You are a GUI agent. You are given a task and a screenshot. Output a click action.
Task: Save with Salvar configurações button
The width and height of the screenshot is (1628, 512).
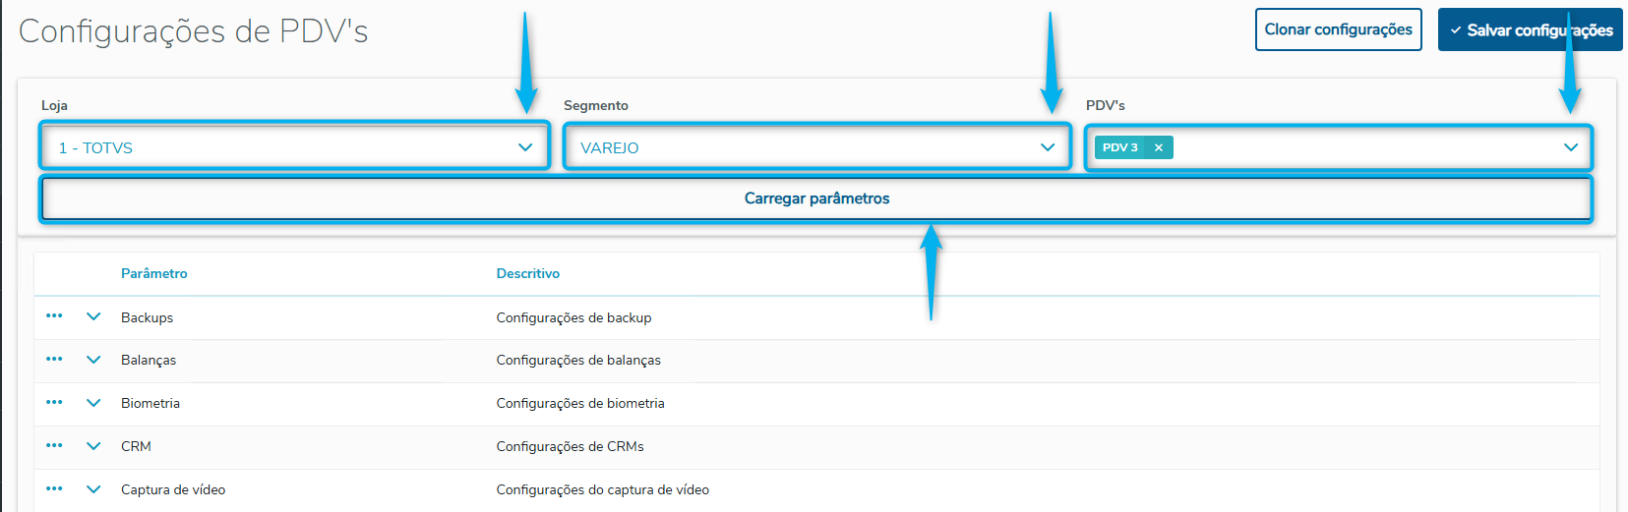pos(1530,30)
